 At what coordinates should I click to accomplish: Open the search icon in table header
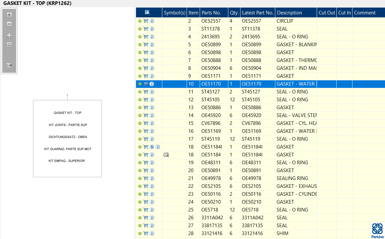(147, 13)
